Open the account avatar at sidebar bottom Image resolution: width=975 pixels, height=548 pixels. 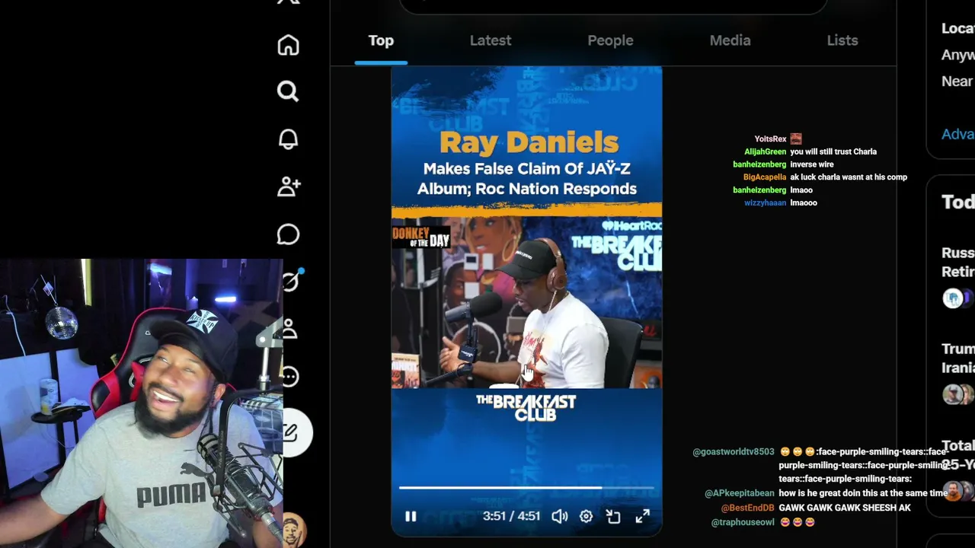point(293,530)
